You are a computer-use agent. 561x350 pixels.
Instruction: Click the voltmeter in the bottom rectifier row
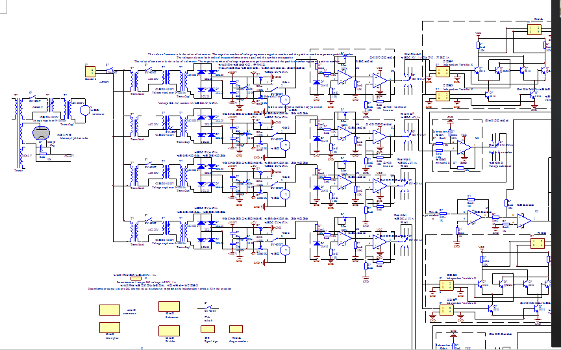point(284,249)
